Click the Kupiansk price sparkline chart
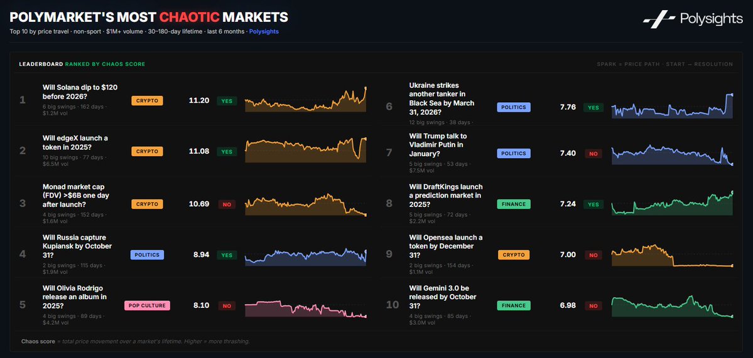This screenshot has height=358, width=753. (x=306, y=257)
